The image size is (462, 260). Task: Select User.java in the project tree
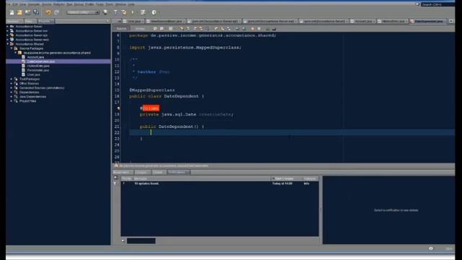34,74
